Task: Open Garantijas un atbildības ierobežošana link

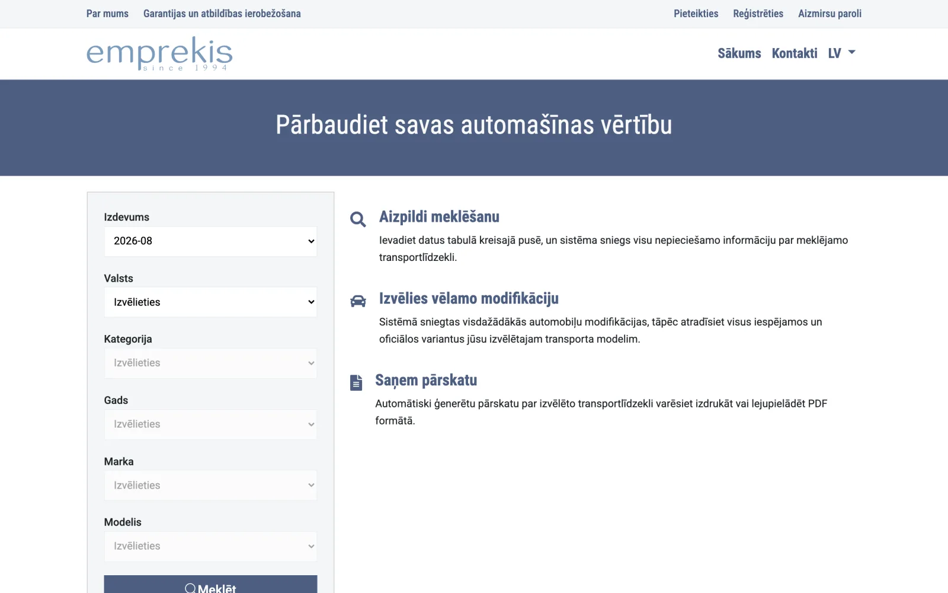Action: pos(222,14)
